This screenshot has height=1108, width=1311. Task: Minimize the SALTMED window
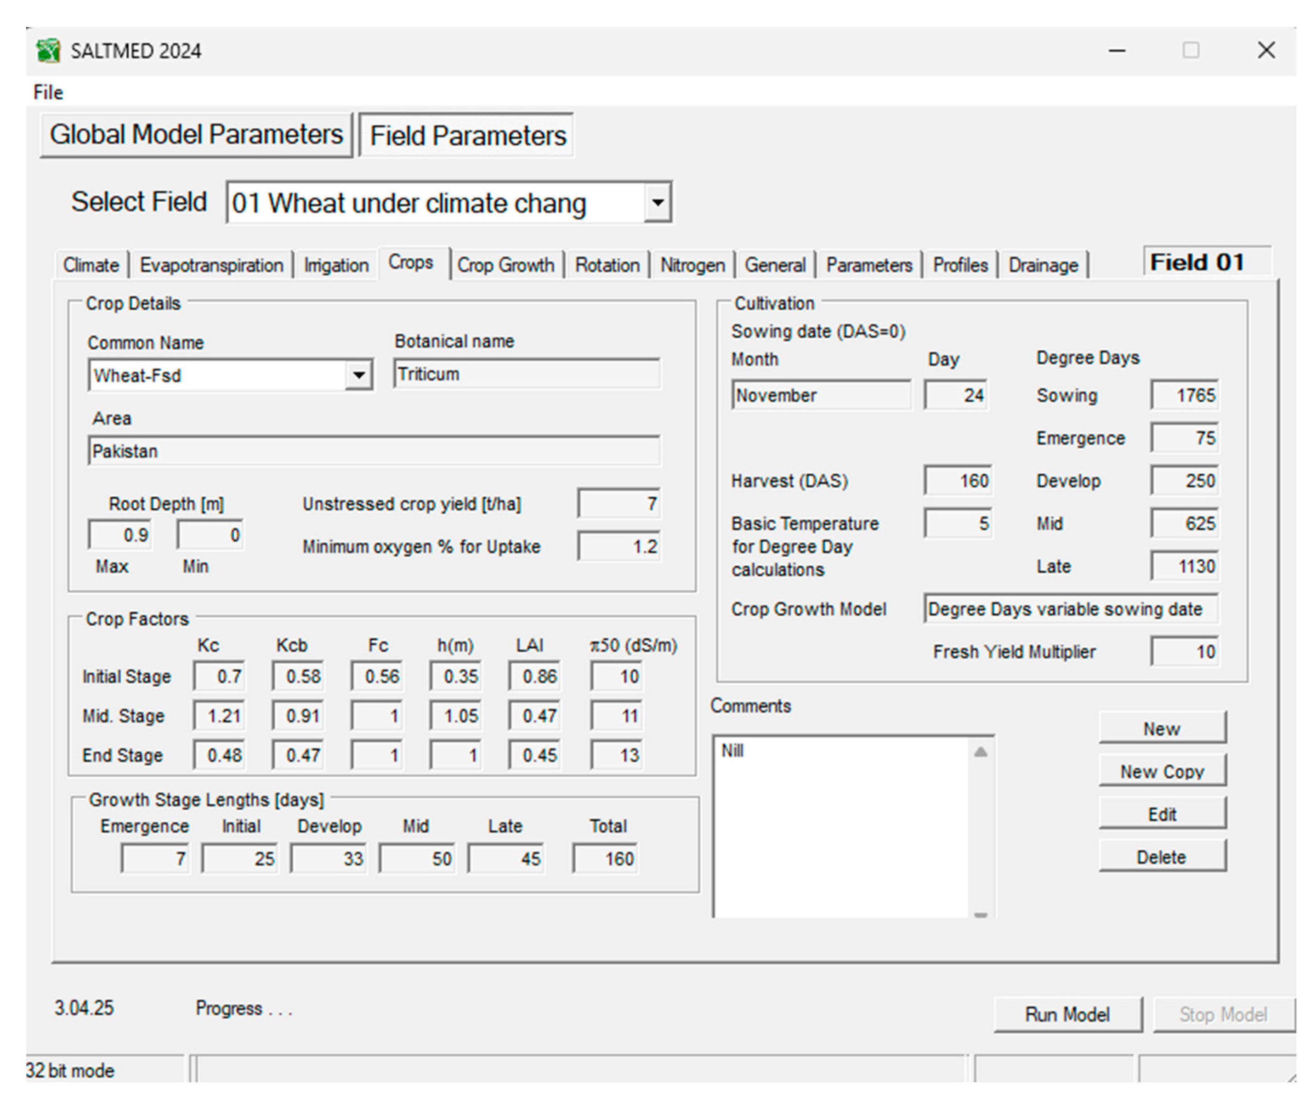coord(1116,50)
